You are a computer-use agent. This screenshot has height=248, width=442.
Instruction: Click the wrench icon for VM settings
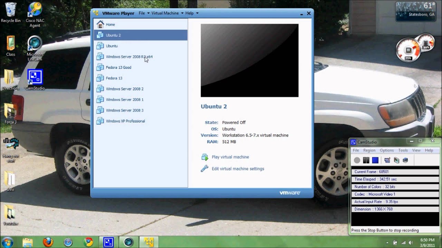(x=205, y=168)
